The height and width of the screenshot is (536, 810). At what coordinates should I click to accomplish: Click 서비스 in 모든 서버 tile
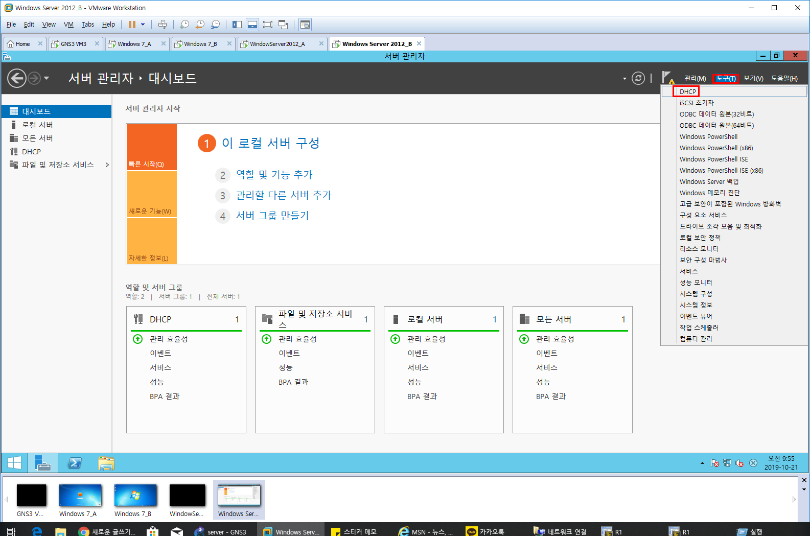click(x=547, y=368)
